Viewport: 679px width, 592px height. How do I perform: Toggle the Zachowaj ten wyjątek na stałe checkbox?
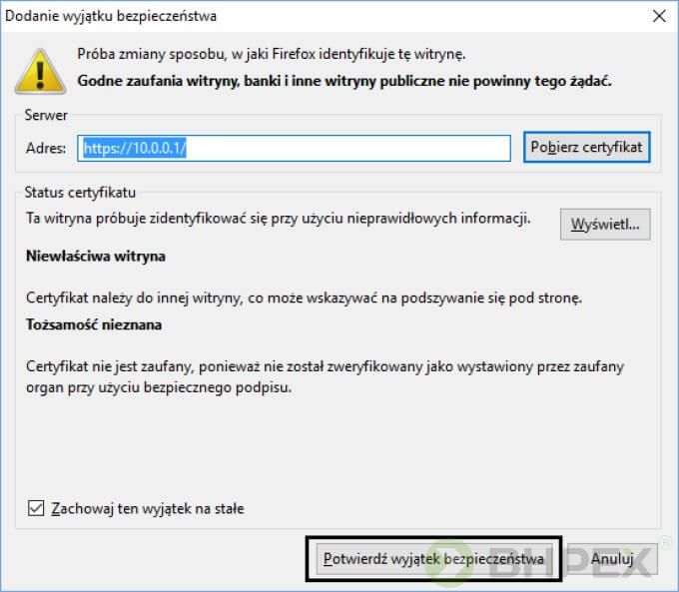(36, 509)
